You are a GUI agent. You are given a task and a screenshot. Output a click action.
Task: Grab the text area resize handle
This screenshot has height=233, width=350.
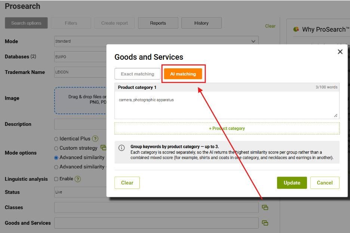pos(335,115)
